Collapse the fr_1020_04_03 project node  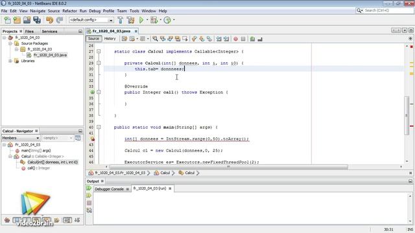point(5,38)
